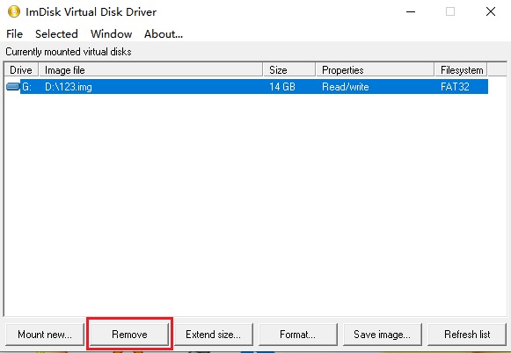Sort by the Size column header
The height and width of the screenshot is (353, 511).
pyautogui.click(x=289, y=70)
